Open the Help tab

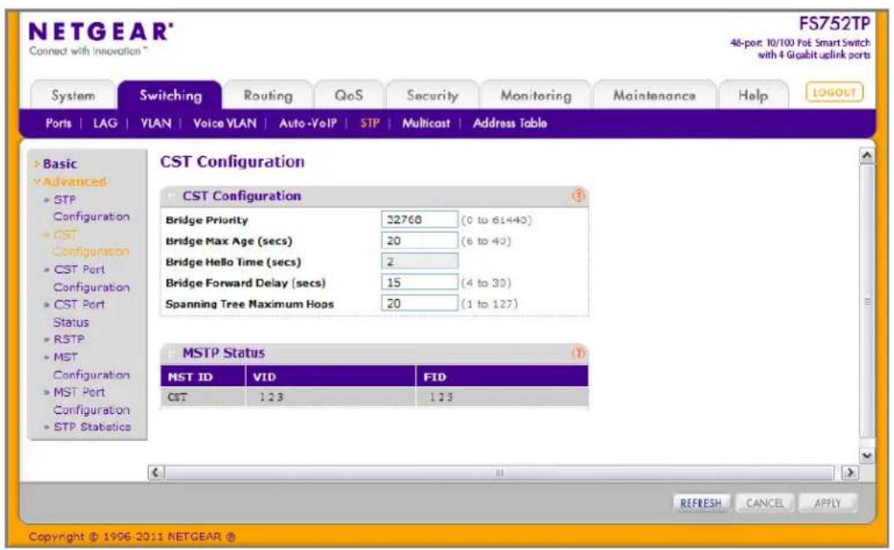(753, 95)
